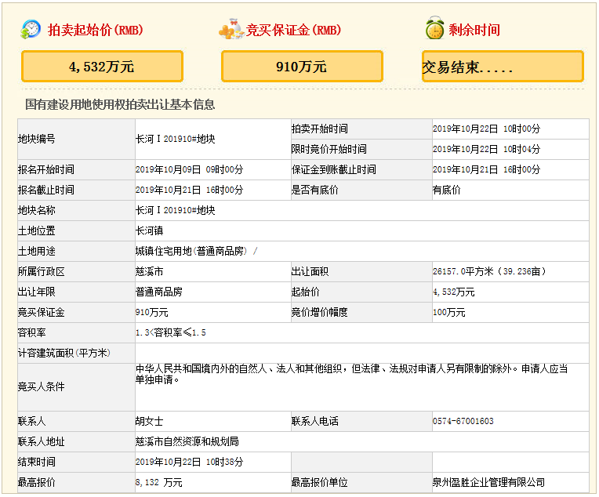Screen dimensions: 599x497
Task: Click the contact phone number 0574-67001603
Action: [x=463, y=421]
